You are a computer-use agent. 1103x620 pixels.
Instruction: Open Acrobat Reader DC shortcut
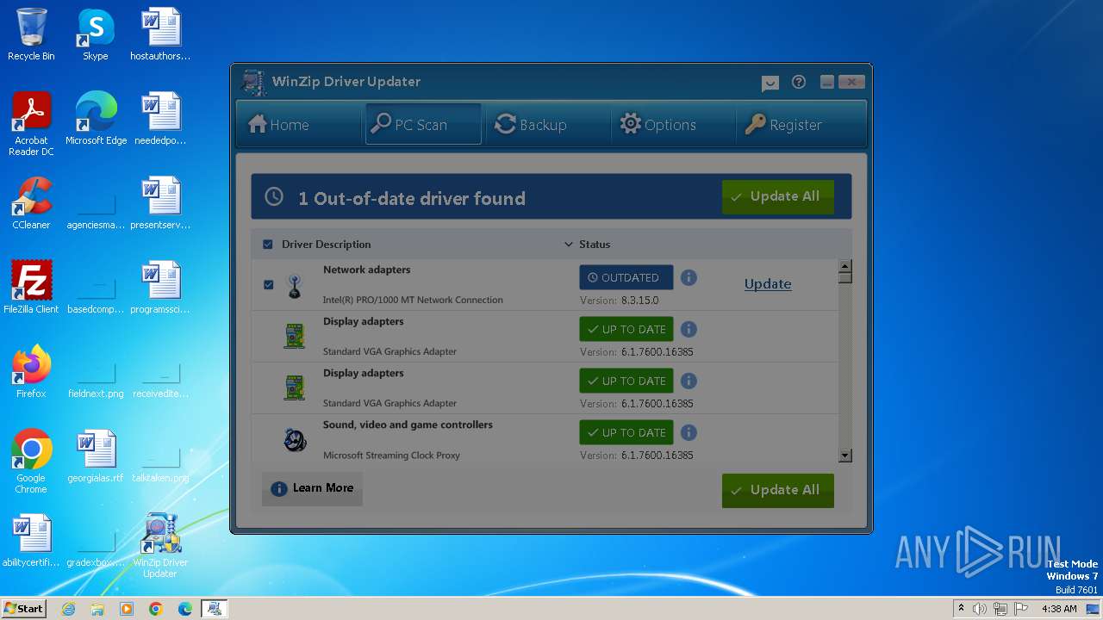pyautogui.click(x=31, y=124)
